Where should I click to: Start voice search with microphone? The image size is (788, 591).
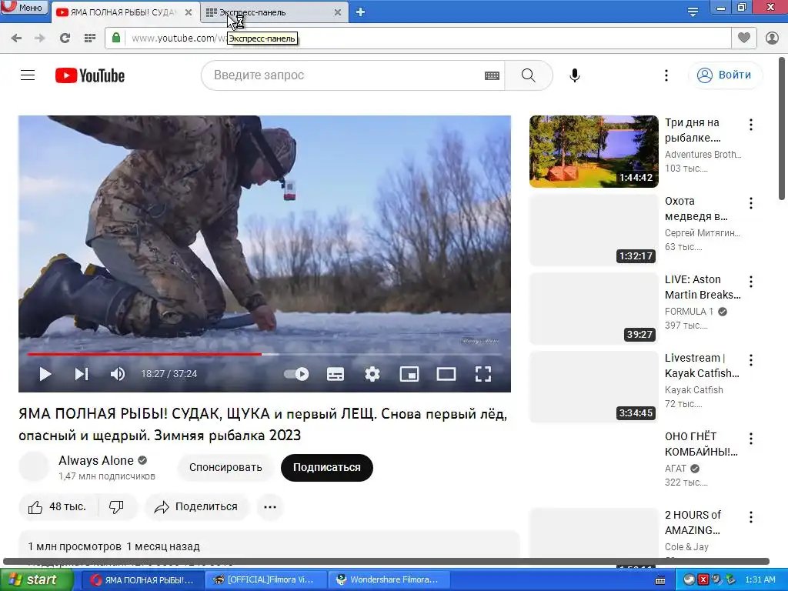click(575, 75)
